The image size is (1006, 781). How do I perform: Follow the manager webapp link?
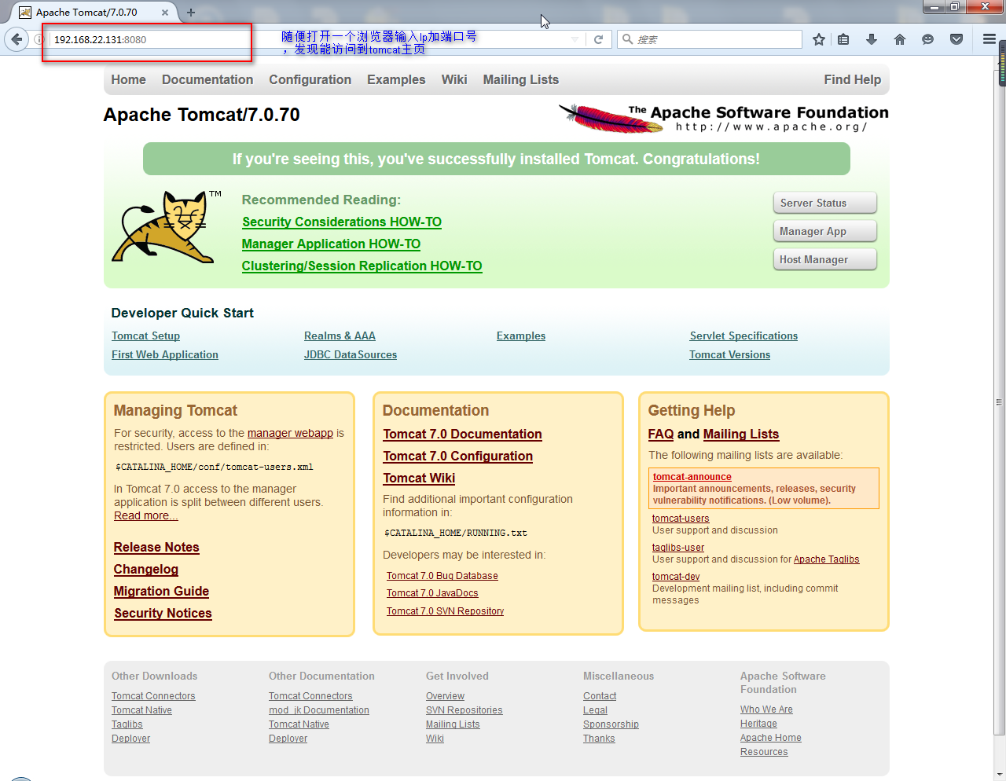click(x=290, y=434)
